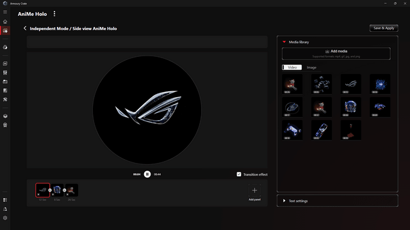Screen dimensions: 410x230
Task: Click the elapsed time 00:04
Action: (x=136, y=174)
